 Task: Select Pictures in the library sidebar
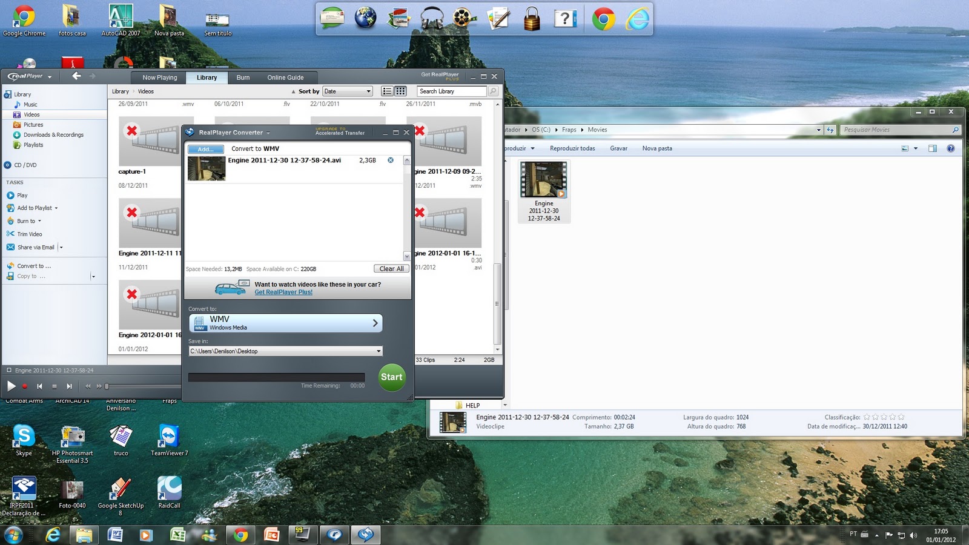33,125
